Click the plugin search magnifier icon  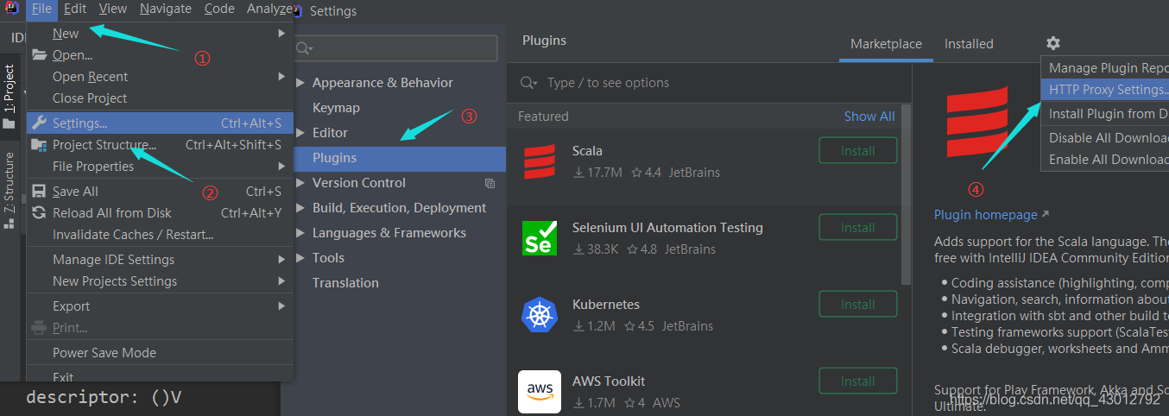click(528, 83)
